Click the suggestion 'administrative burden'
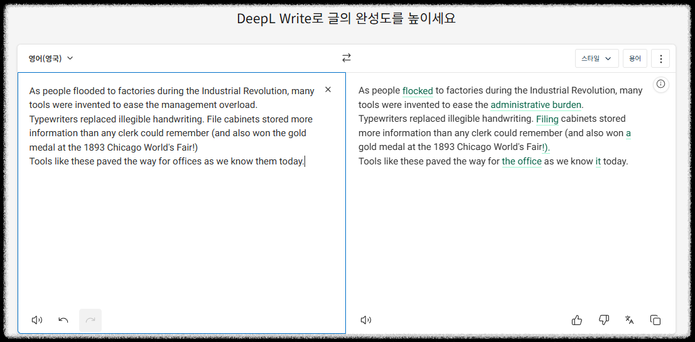Image resolution: width=695 pixels, height=342 pixels. (x=536, y=105)
